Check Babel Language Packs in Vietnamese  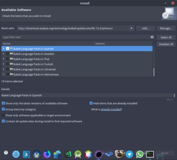click(8, 74)
